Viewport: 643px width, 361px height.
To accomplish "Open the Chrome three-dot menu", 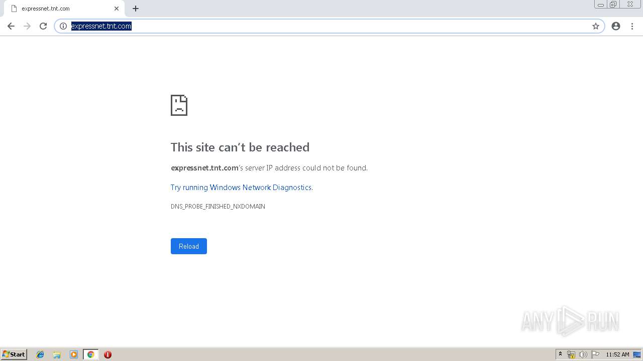I will click(x=632, y=26).
